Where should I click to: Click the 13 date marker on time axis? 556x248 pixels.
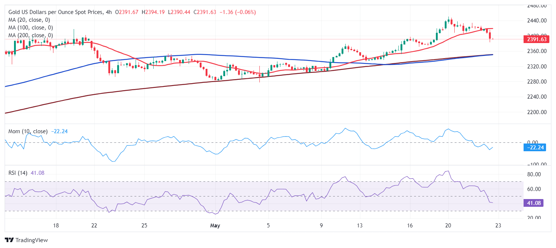click(x=360, y=225)
